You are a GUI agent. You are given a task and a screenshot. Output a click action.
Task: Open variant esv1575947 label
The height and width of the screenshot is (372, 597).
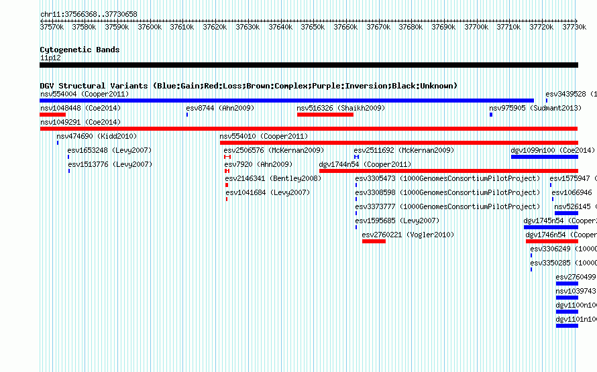click(573, 178)
